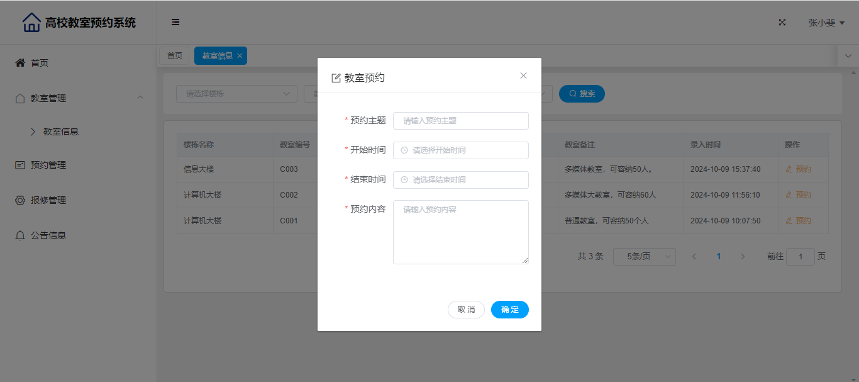Go to the next page arrow
This screenshot has height=382, width=859.
743,257
